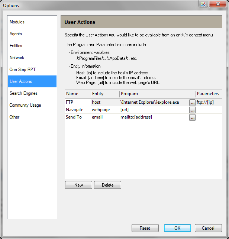The image size is (229, 239).
Task: Click the Reset button
Action: pyautogui.click(x=145, y=228)
